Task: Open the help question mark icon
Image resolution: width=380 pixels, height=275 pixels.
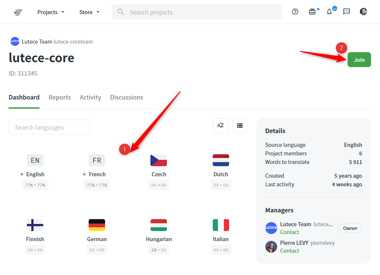Action: click(295, 12)
